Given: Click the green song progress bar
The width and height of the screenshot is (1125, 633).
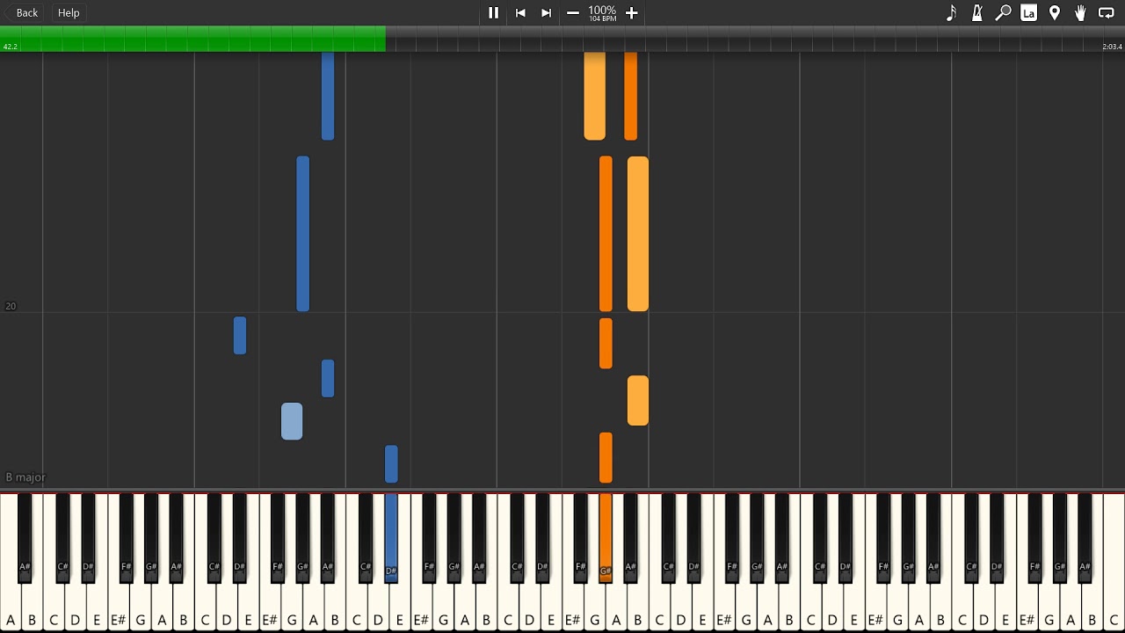Looking at the screenshot, I should point(192,39).
